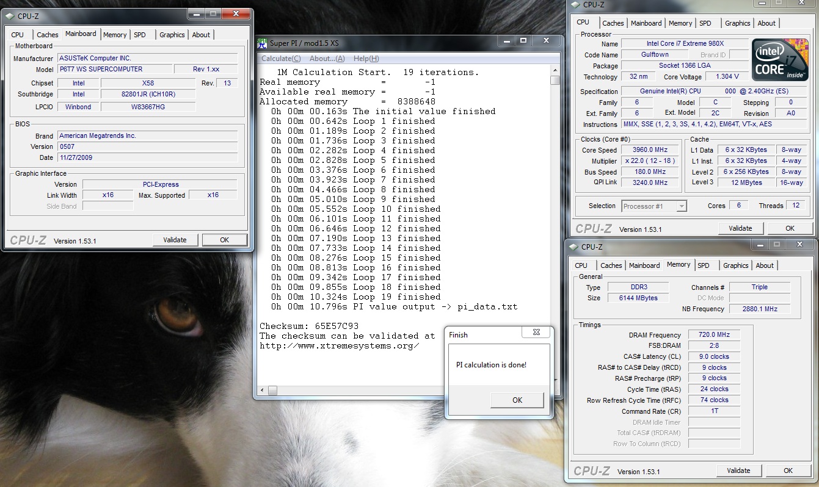Click the Level 3 cache 12 MBytes value

point(746,182)
